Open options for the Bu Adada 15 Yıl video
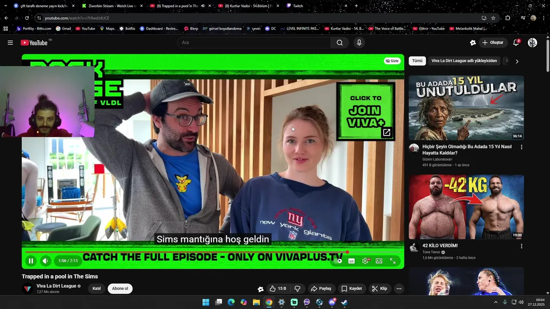The image size is (550, 309). coord(522,147)
